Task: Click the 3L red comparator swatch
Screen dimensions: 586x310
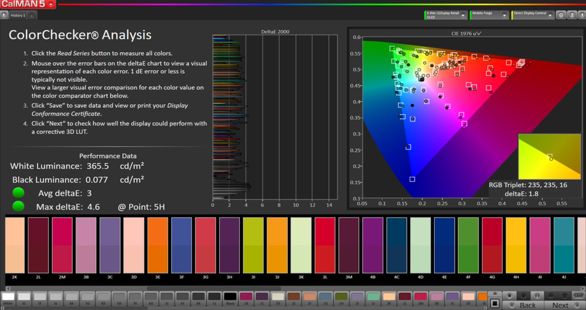Action: (x=325, y=245)
